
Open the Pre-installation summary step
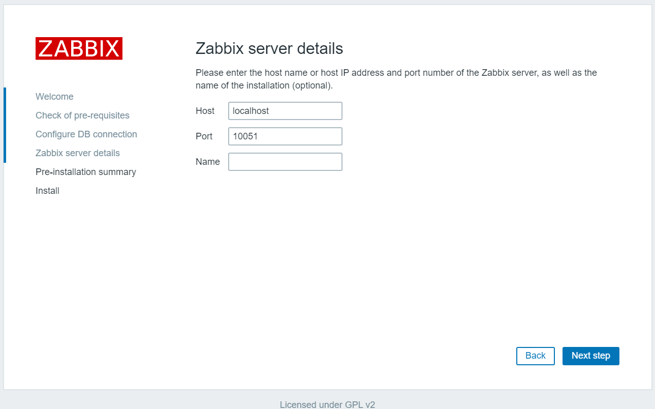tap(85, 171)
